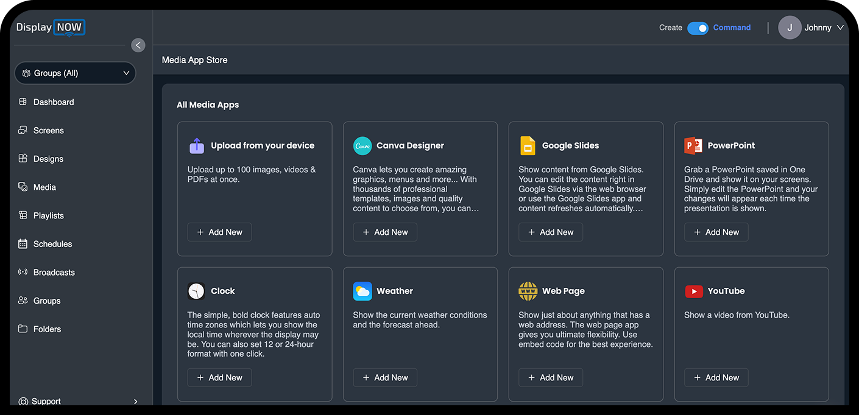Click the Create mode label

click(671, 27)
